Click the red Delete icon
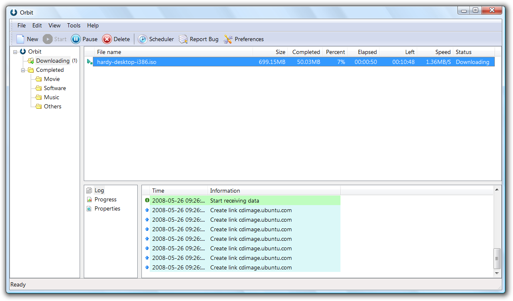Screen dimensions: 513x301 (107, 39)
